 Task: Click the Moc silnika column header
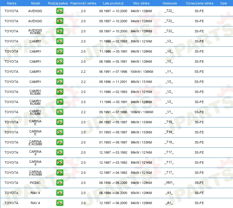point(142,3)
